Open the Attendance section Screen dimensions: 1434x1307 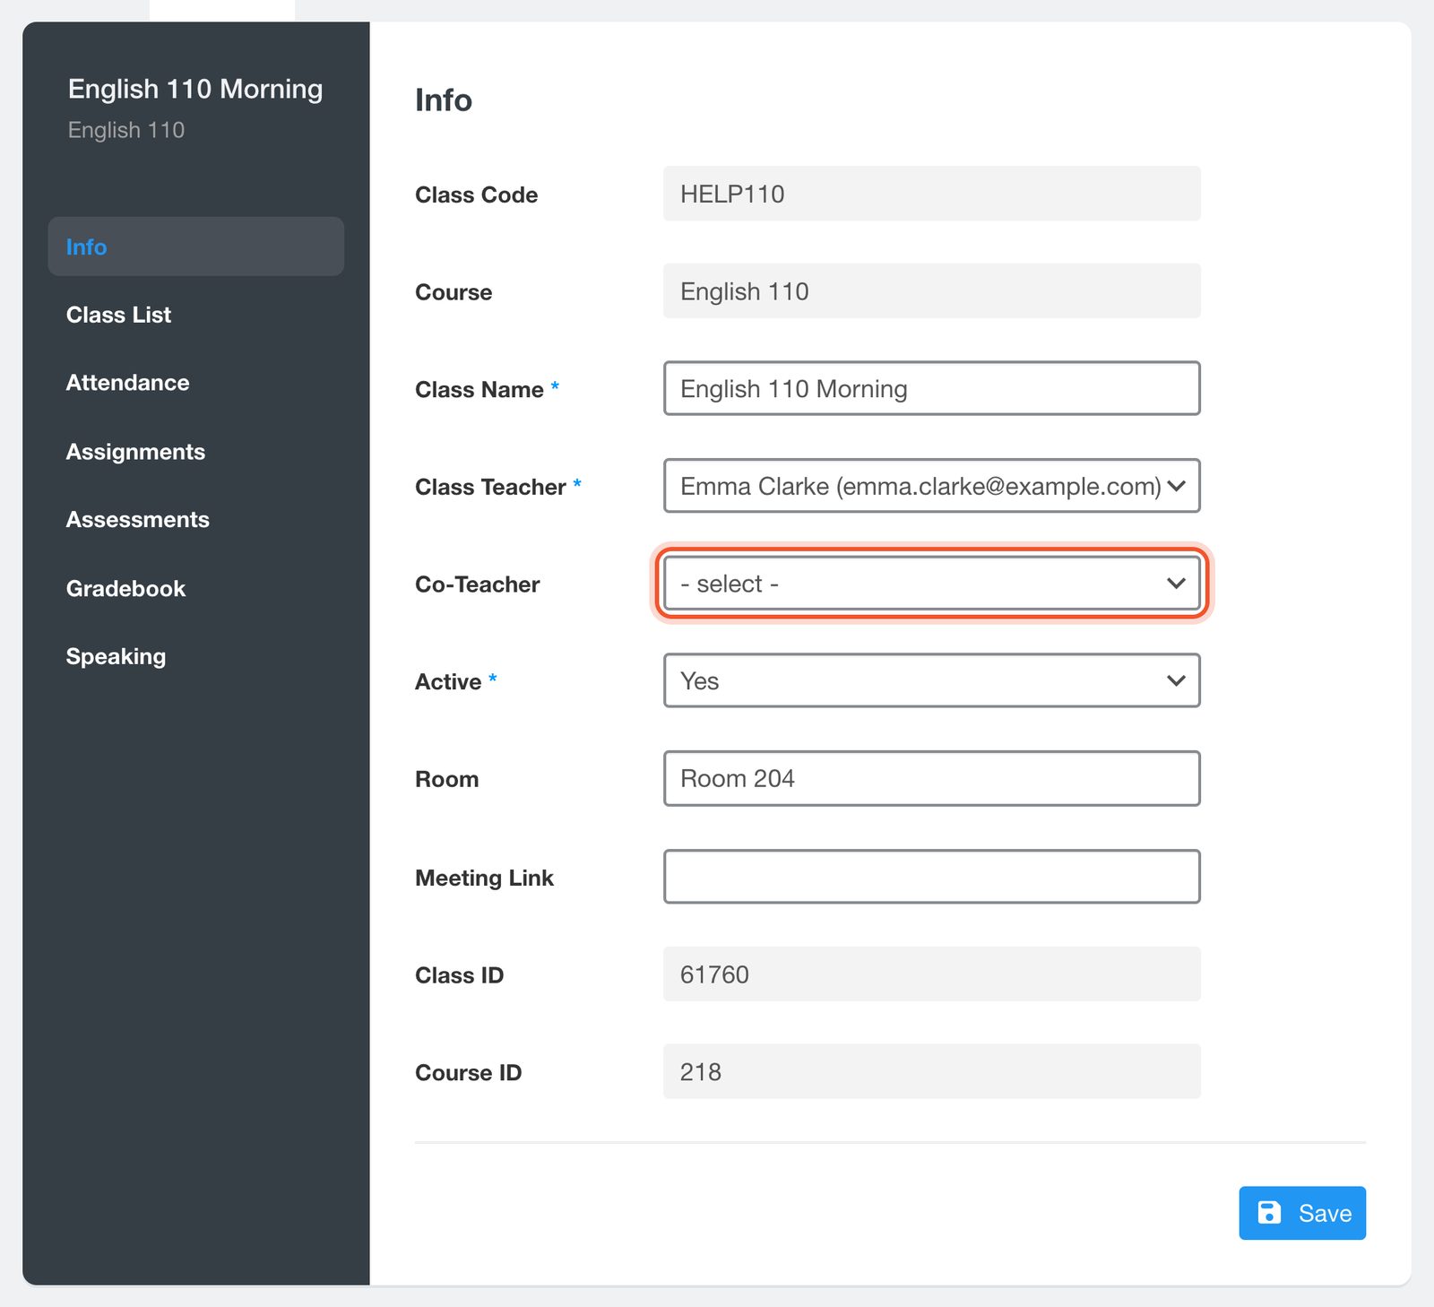[127, 383]
